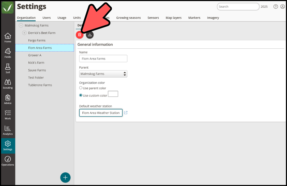
Task: Select Grower A in the tree
Action: [x=35, y=55]
